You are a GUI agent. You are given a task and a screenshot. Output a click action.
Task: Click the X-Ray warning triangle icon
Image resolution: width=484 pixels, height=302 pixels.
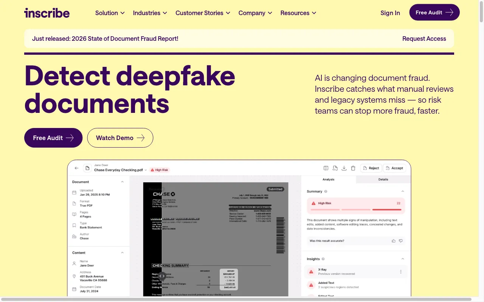click(x=311, y=272)
